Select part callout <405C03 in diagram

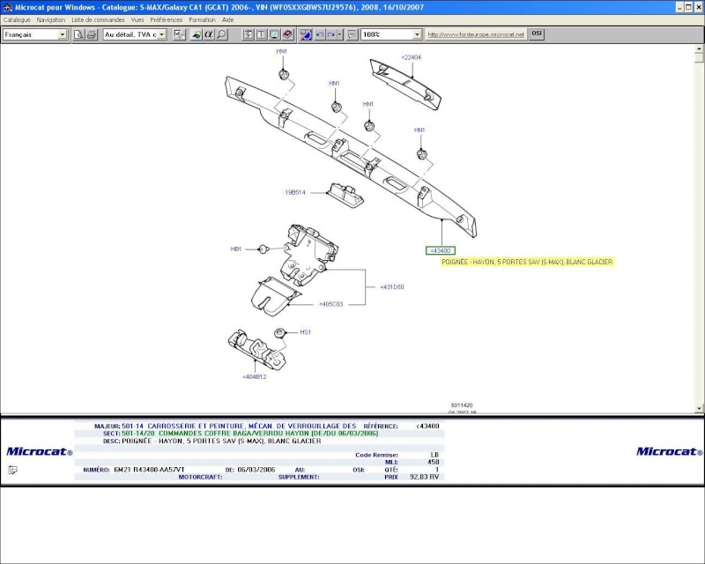pos(331,304)
